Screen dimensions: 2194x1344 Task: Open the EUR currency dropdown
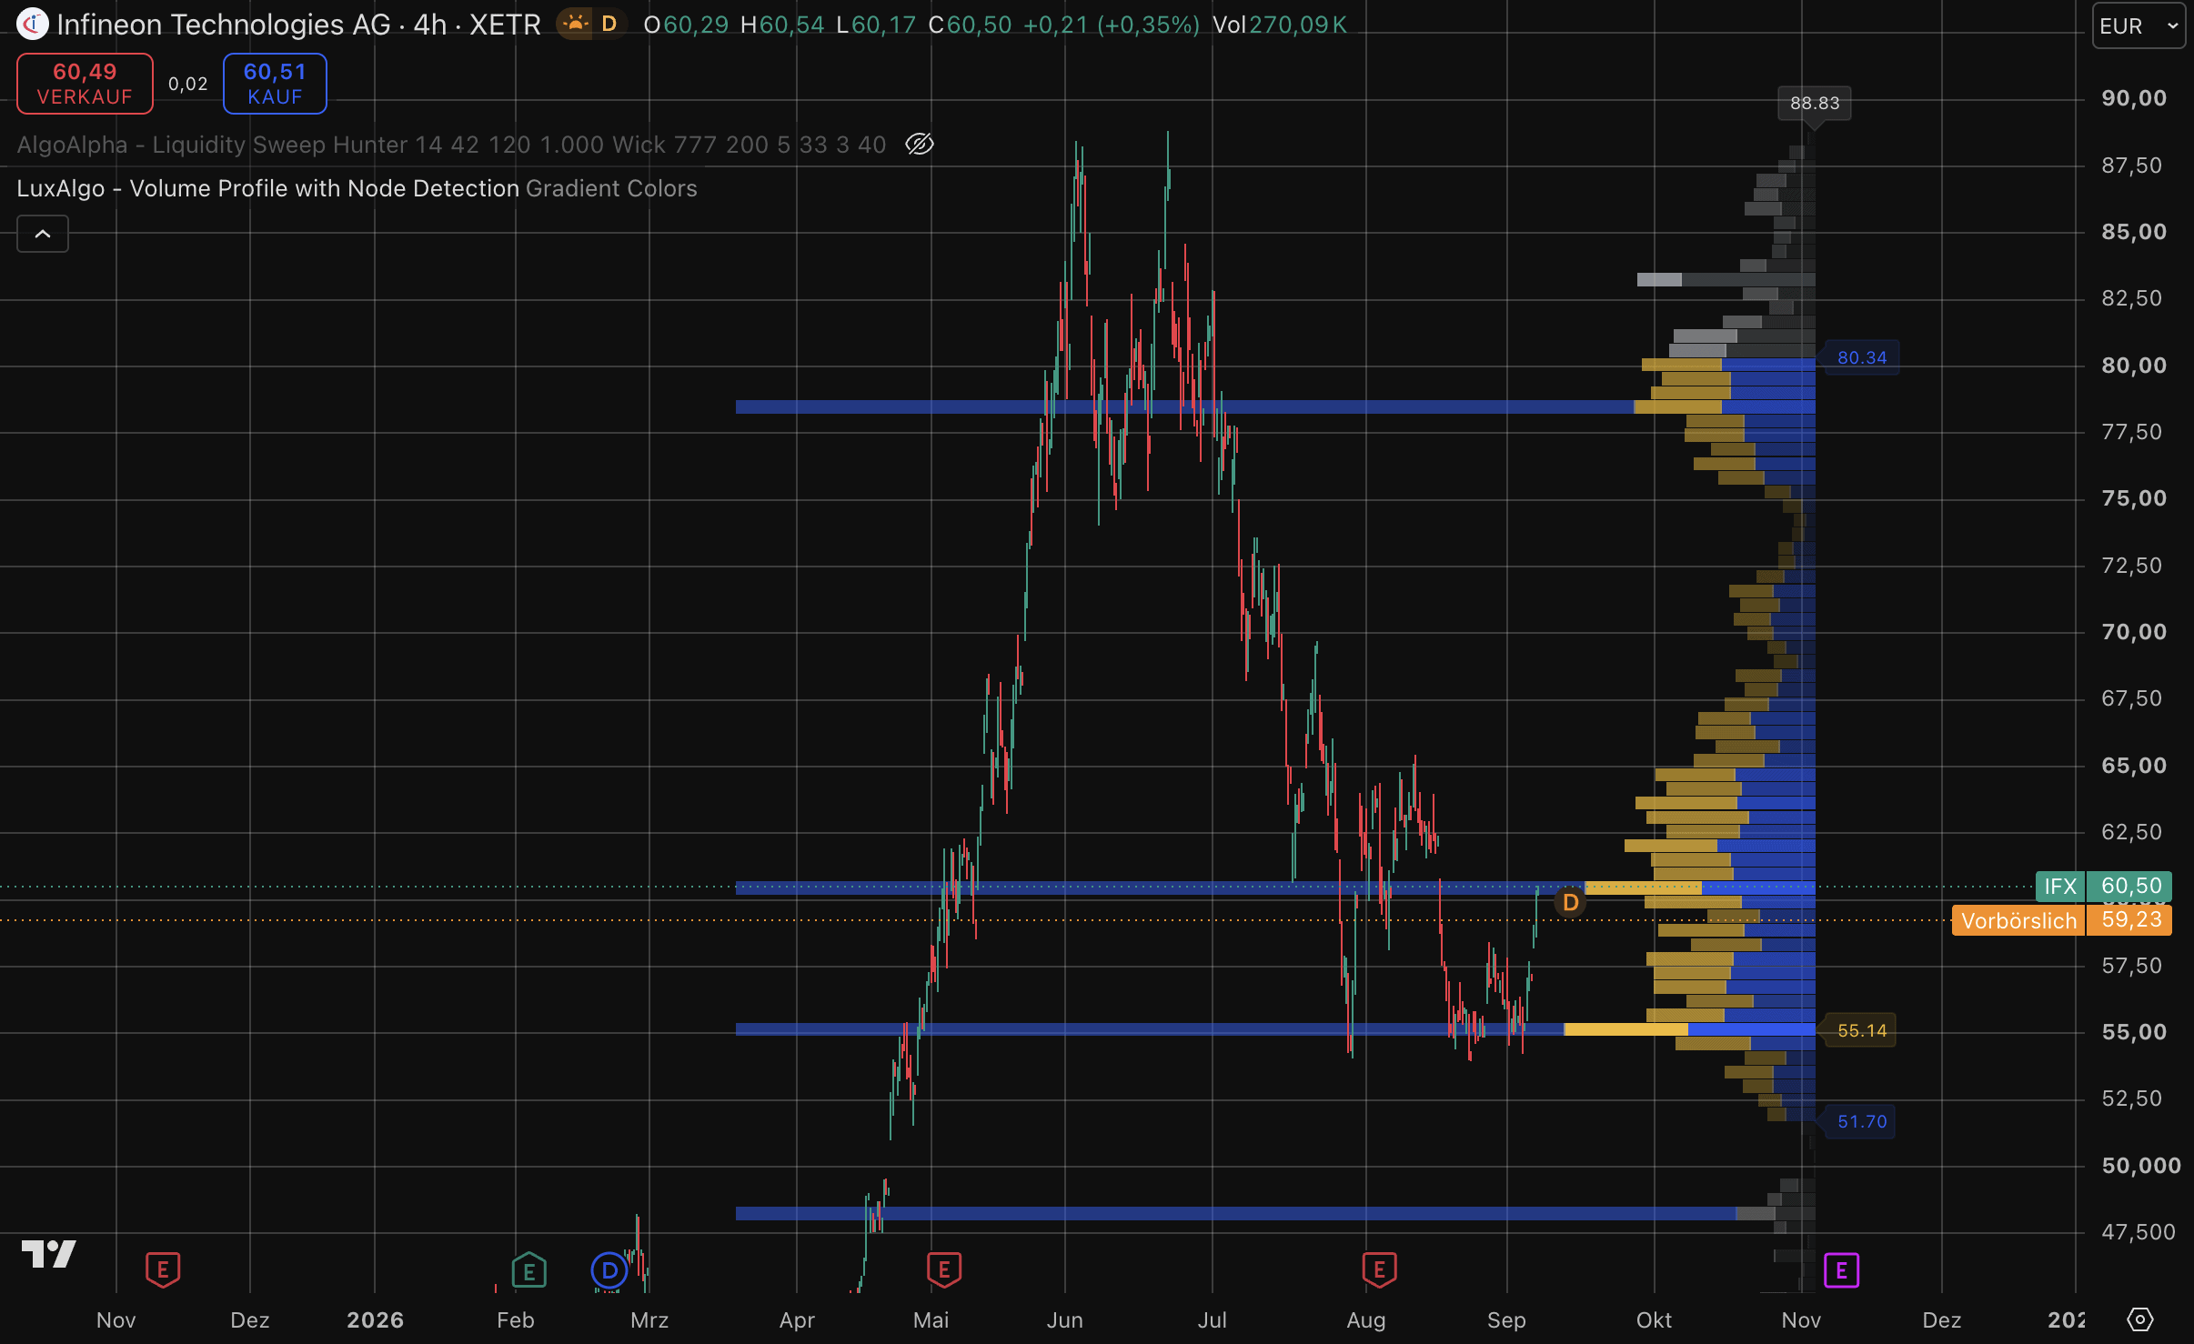[2139, 25]
